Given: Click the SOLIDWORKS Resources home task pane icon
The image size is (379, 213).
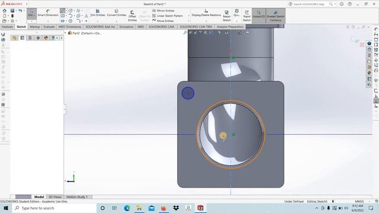Looking at the screenshot, I should pyautogui.click(x=369, y=50).
